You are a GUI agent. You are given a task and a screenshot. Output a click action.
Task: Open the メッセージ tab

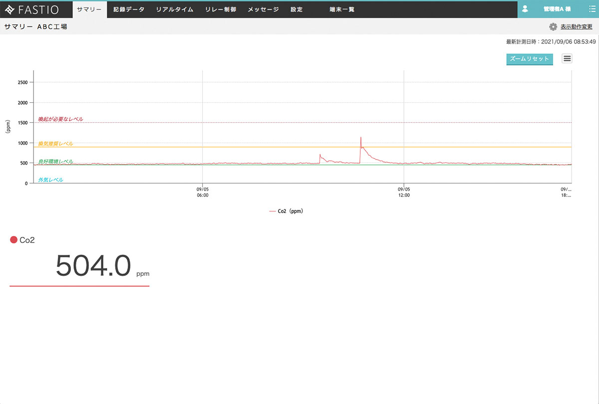[x=264, y=9]
